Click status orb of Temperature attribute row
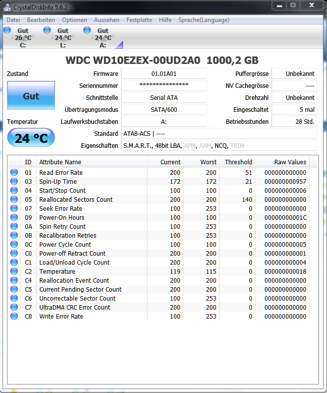The image size is (327, 393). (x=14, y=272)
